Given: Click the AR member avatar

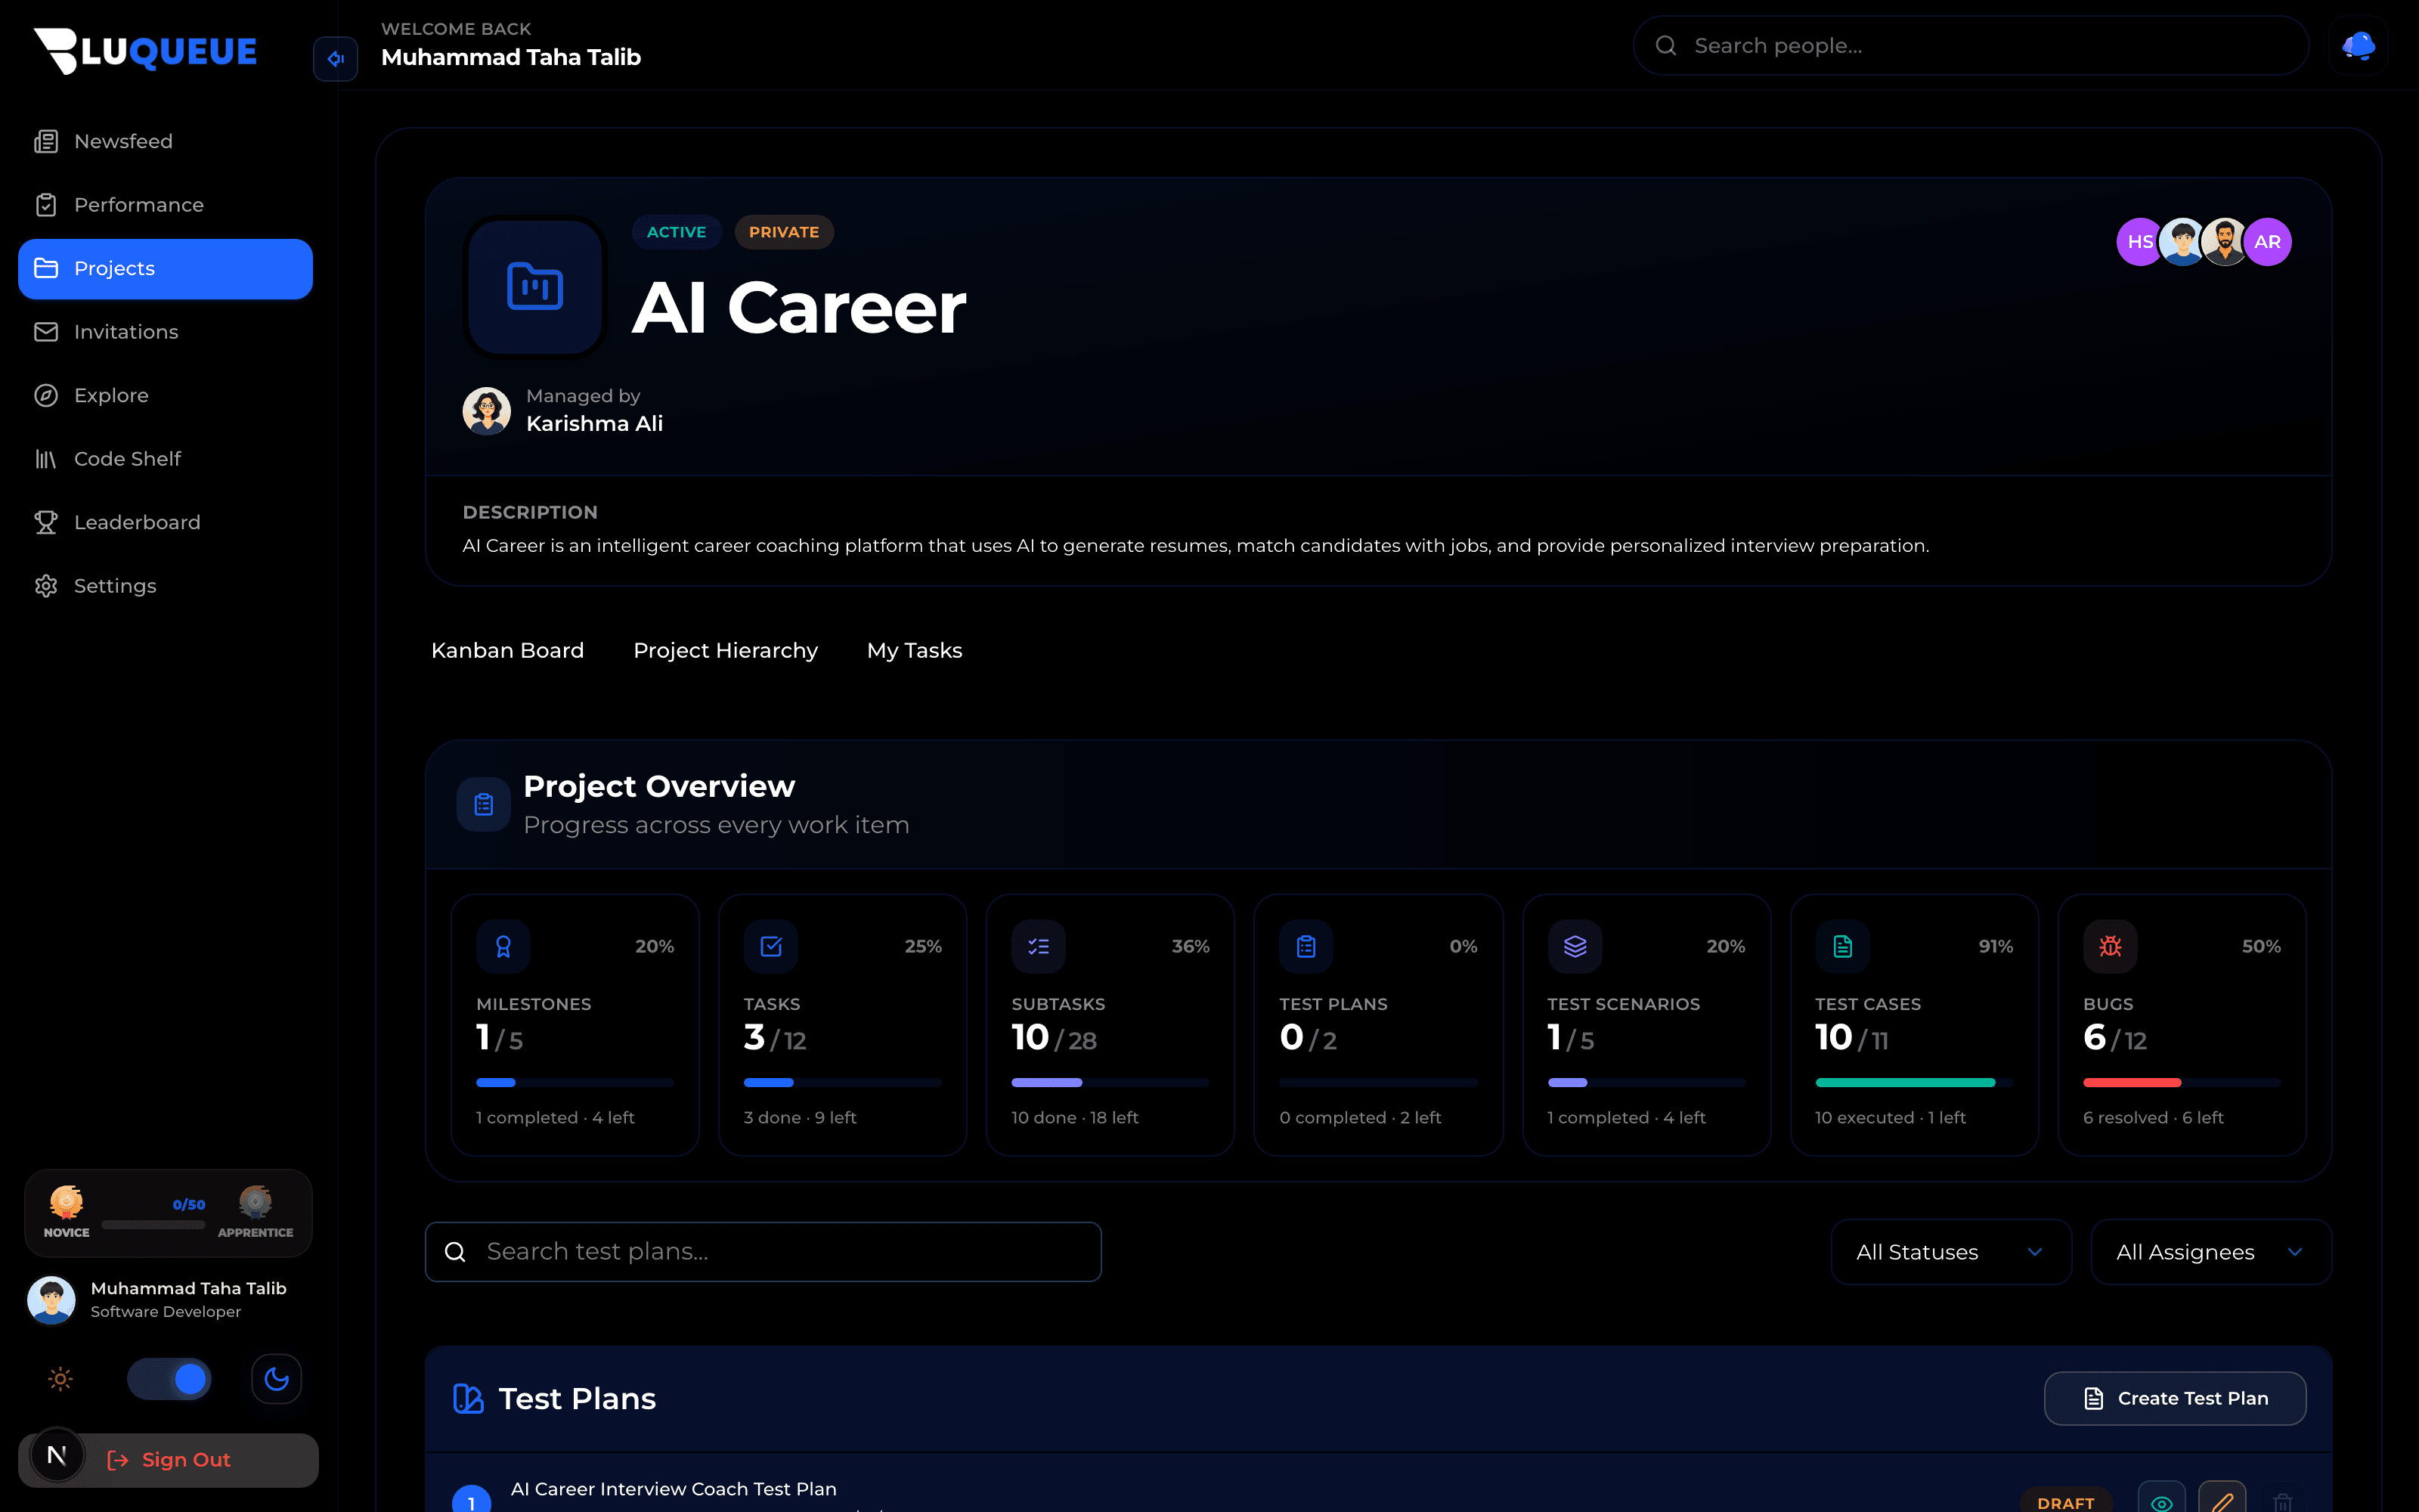Looking at the screenshot, I should tap(2268, 242).
